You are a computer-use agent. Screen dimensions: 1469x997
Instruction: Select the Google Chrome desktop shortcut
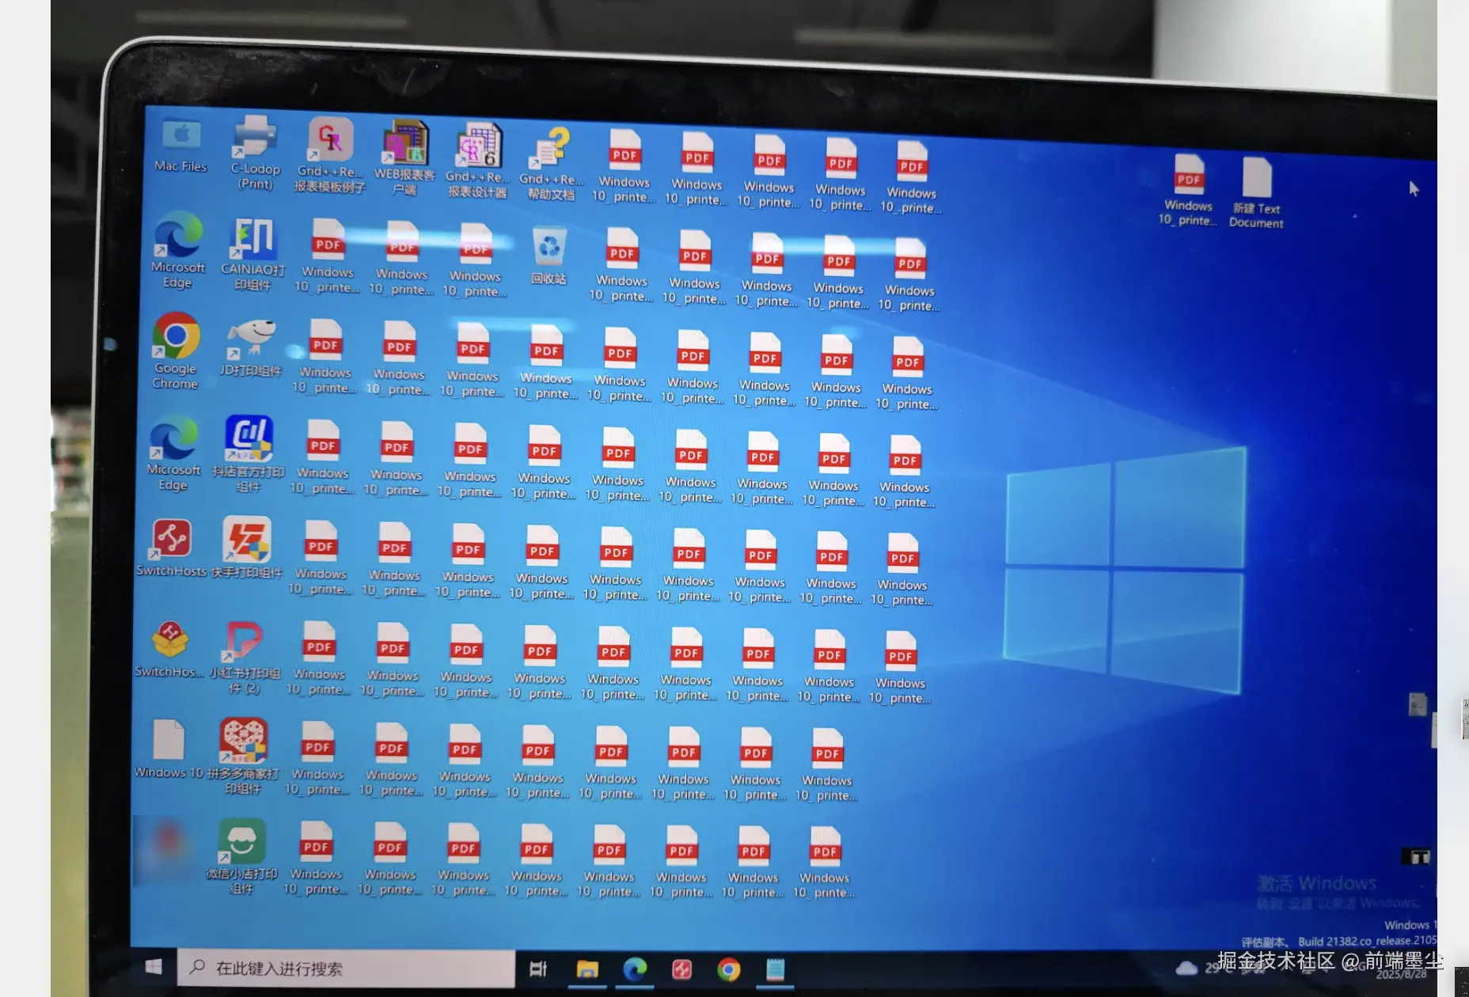click(x=176, y=351)
